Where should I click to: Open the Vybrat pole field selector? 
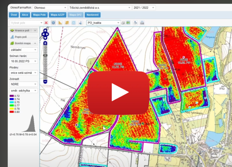pos(27,23)
